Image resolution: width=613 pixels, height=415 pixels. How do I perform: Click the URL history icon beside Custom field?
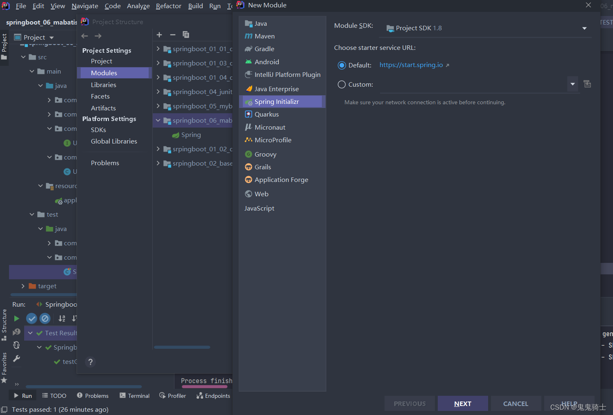pos(587,84)
